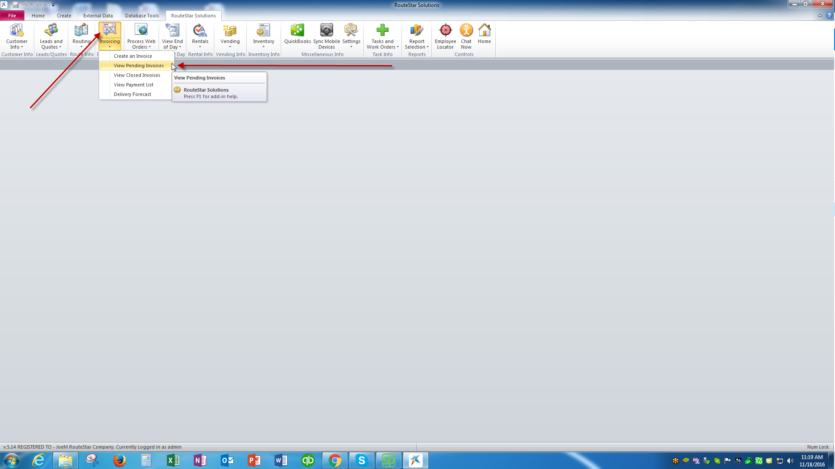Image resolution: width=835 pixels, height=469 pixels.
Task: Select RouteStar Solutions ribbon tab
Action: (193, 16)
